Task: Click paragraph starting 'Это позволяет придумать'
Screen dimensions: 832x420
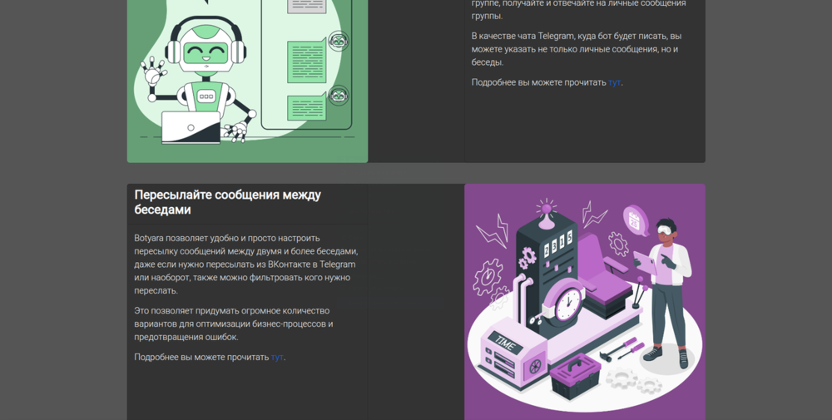Action: (234, 324)
